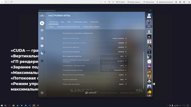Switch to the Игра tab
Viewport: 191px width, 107px height.
[x=69, y=22]
